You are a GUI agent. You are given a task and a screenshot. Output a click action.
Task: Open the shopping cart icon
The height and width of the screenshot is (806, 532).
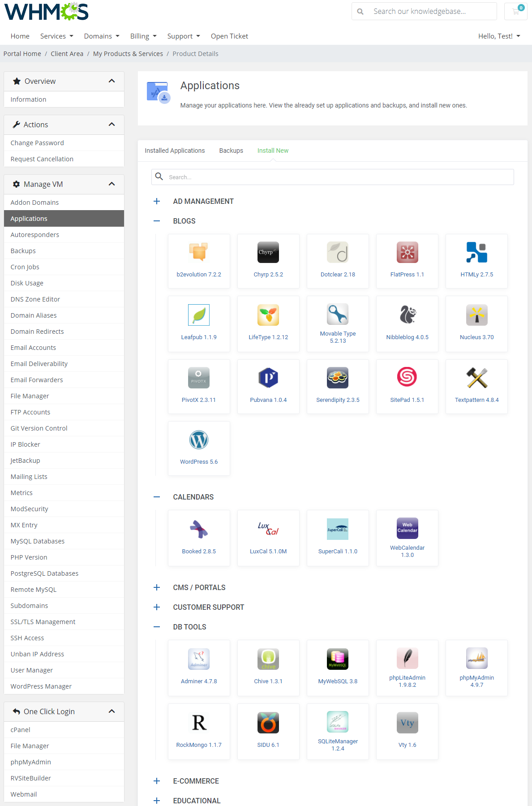click(516, 11)
